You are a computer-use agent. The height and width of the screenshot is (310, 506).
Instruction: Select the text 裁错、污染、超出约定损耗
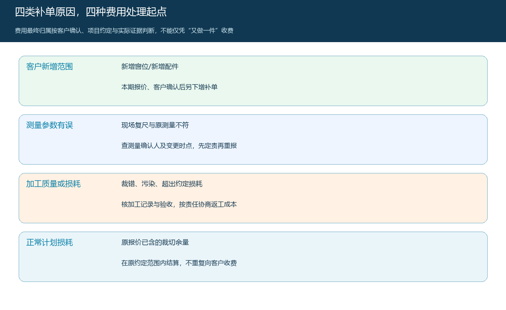pos(162,184)
